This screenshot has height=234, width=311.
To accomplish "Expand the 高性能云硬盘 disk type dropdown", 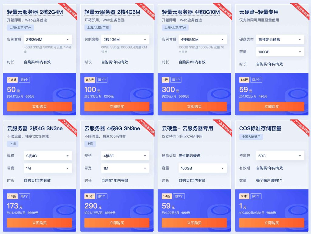I will tap(280, 39).
